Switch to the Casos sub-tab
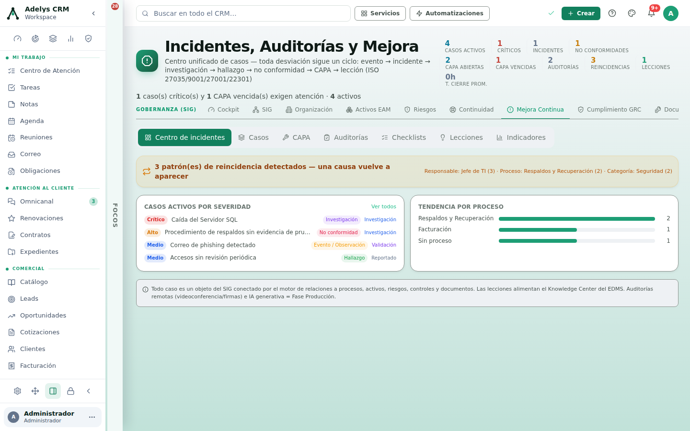690x431 pixels. [253, 137]
